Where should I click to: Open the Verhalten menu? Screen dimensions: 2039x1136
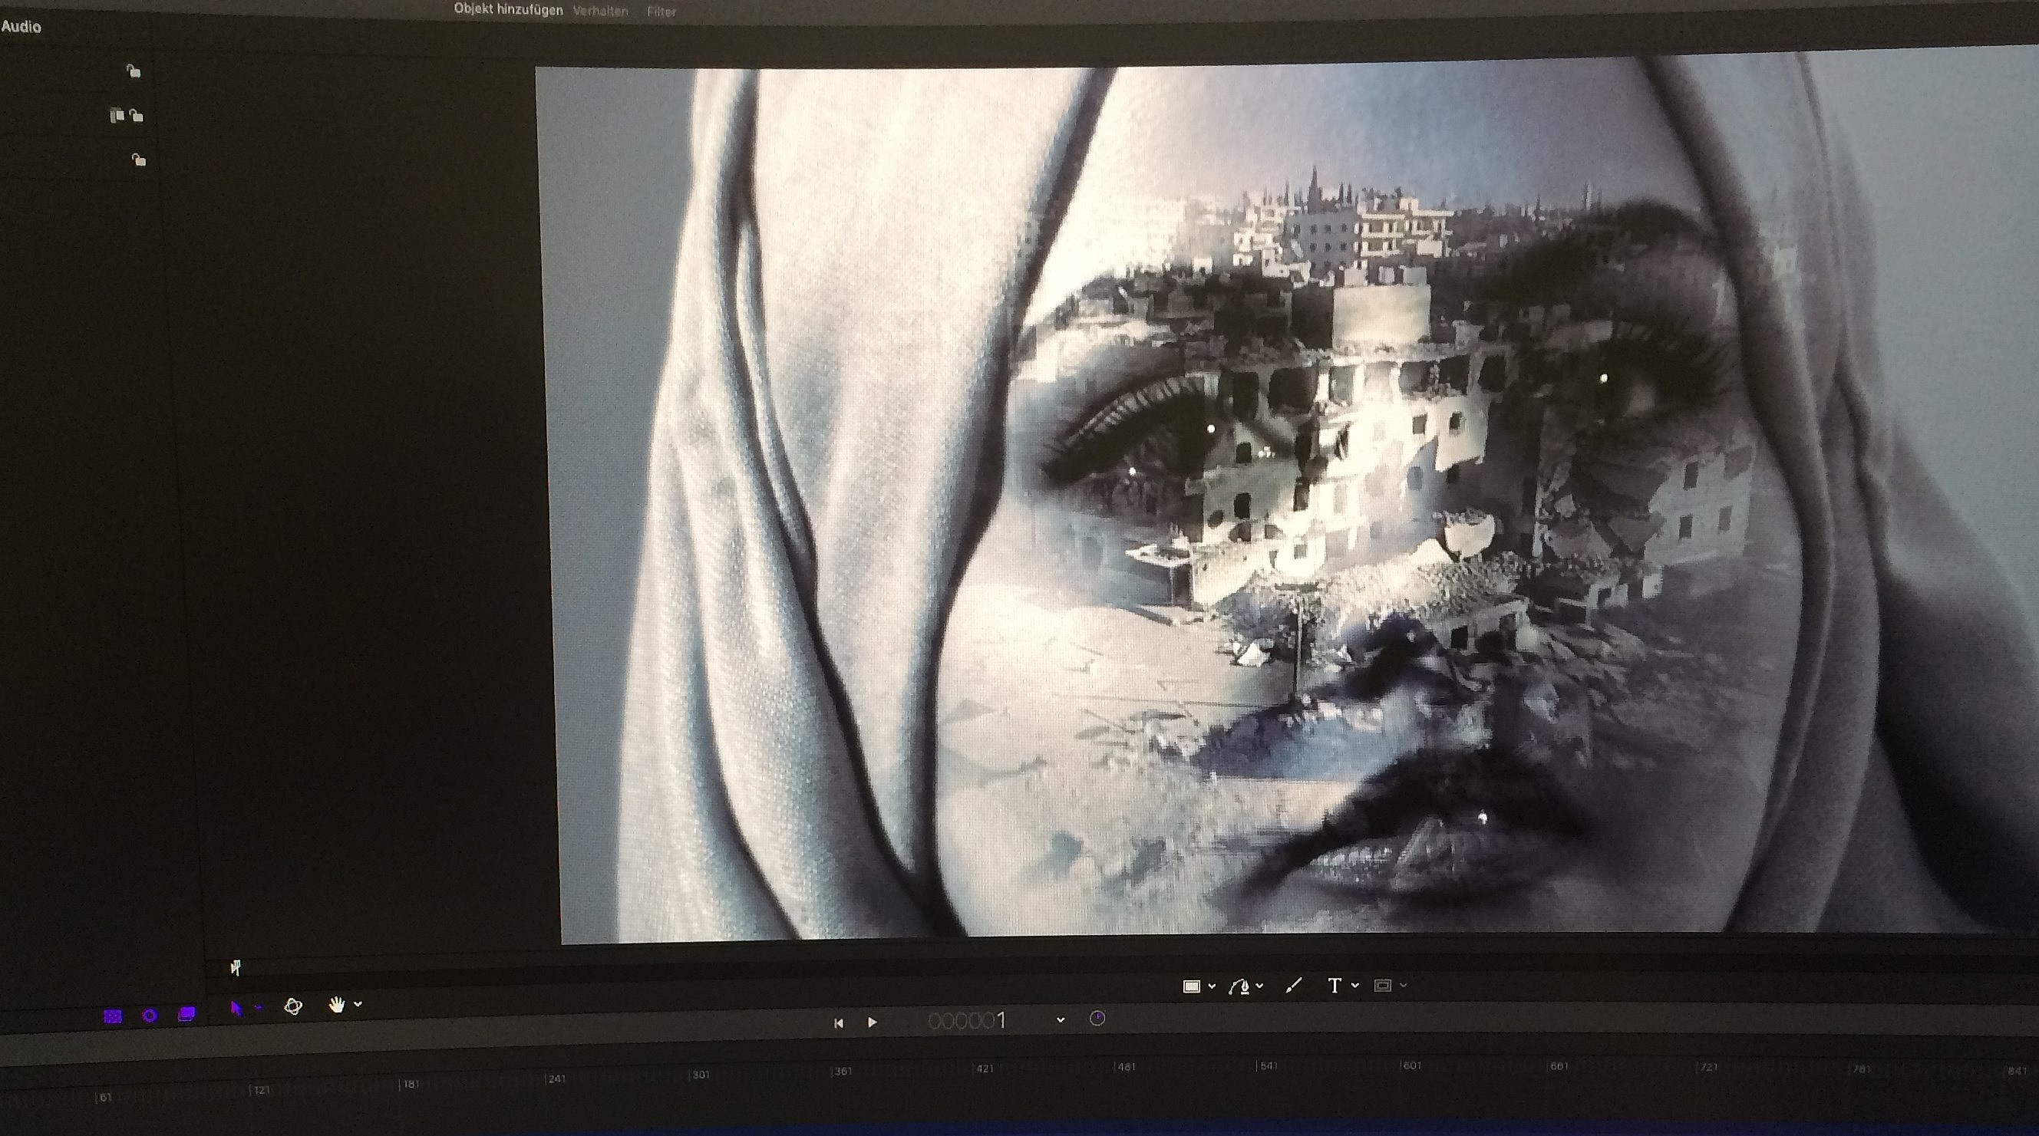600,11
